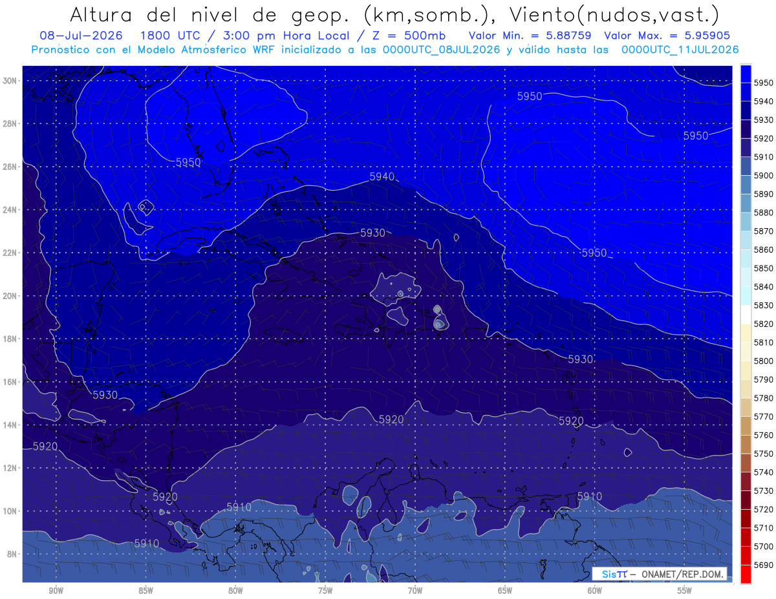Screen dimensions: 776x599
Task: Select the 12N latitude axis label
Action: pyautogui.click(x=11, y=468)
